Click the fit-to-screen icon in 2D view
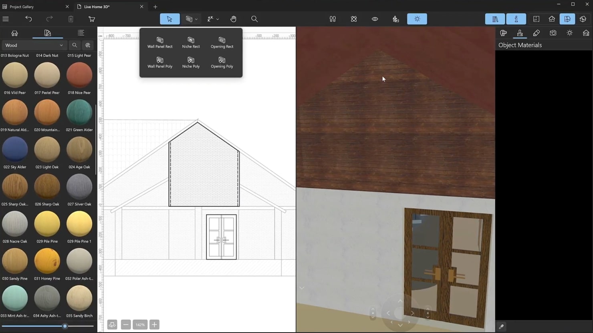This screenshot has width=593, height=333. (112, 325)
